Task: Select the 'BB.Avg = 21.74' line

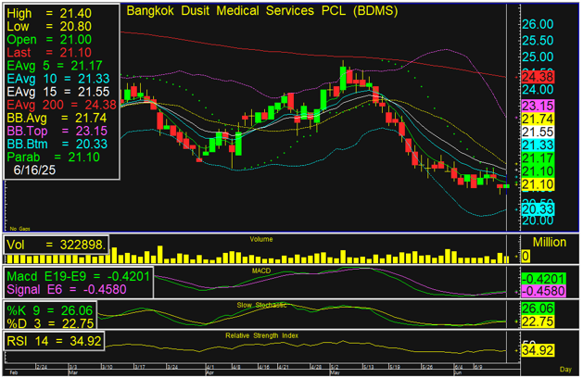Action: pyautogui.click(x=57, y=118)
